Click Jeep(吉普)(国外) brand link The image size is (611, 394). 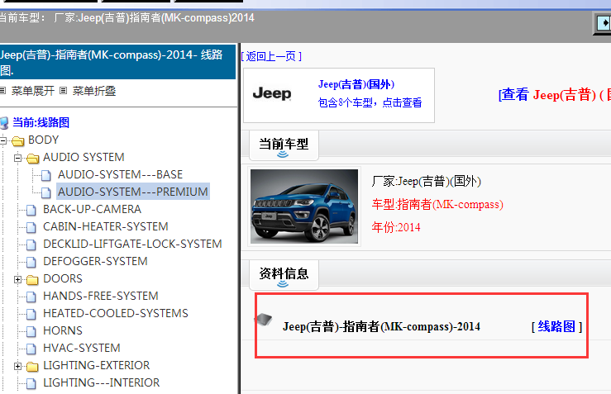[356, 84]
